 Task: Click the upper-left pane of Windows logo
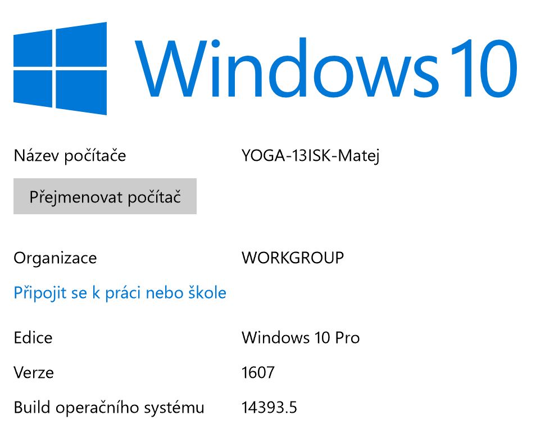coord(33,48)
